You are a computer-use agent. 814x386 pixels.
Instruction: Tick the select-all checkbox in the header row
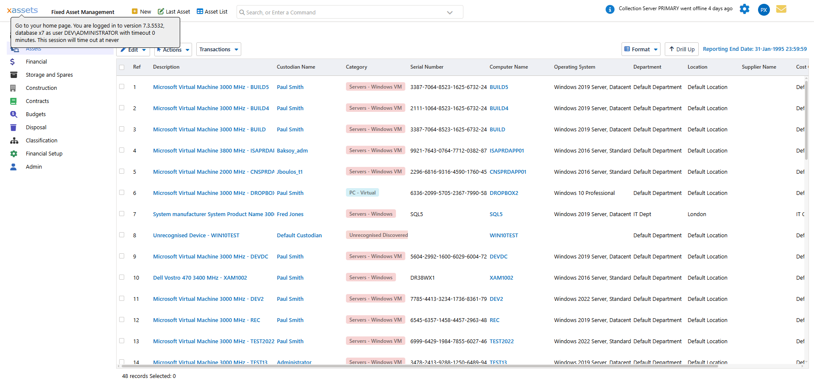coord(122,67)
